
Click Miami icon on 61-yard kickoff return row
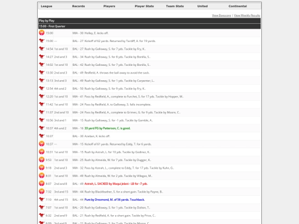pyautogui.click(x=42, y=144)
